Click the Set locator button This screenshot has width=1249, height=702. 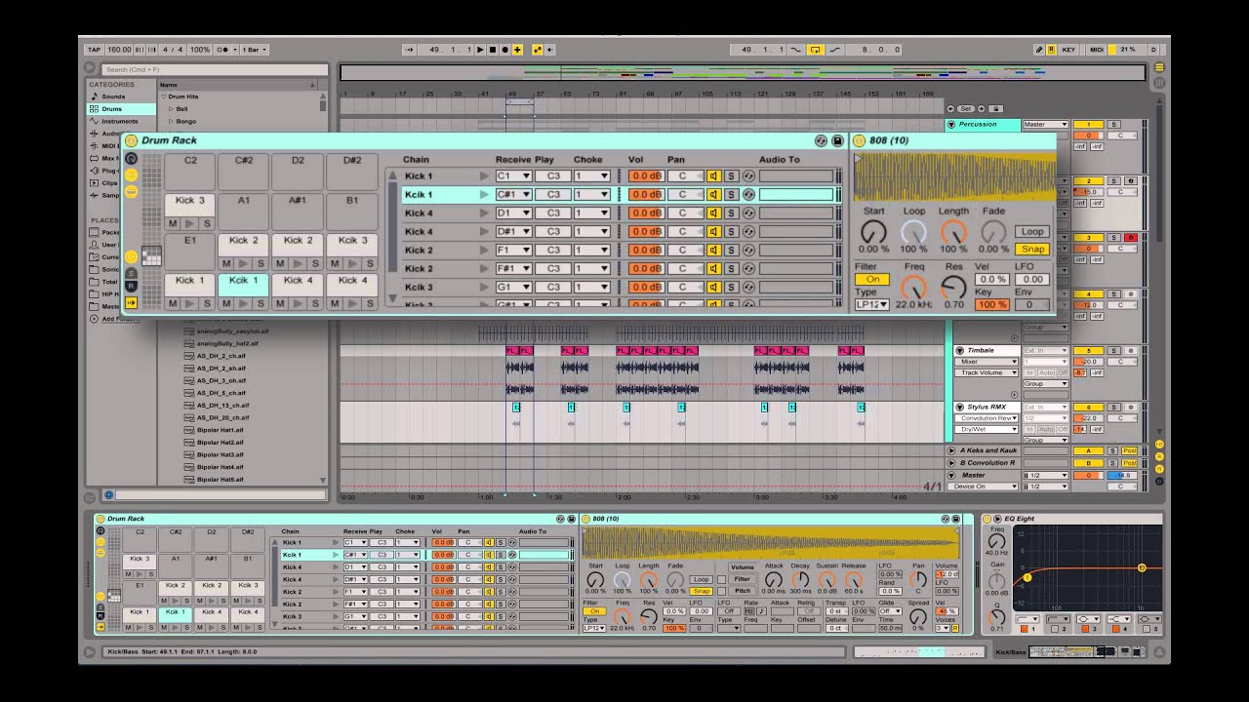[x=966, y=109]
